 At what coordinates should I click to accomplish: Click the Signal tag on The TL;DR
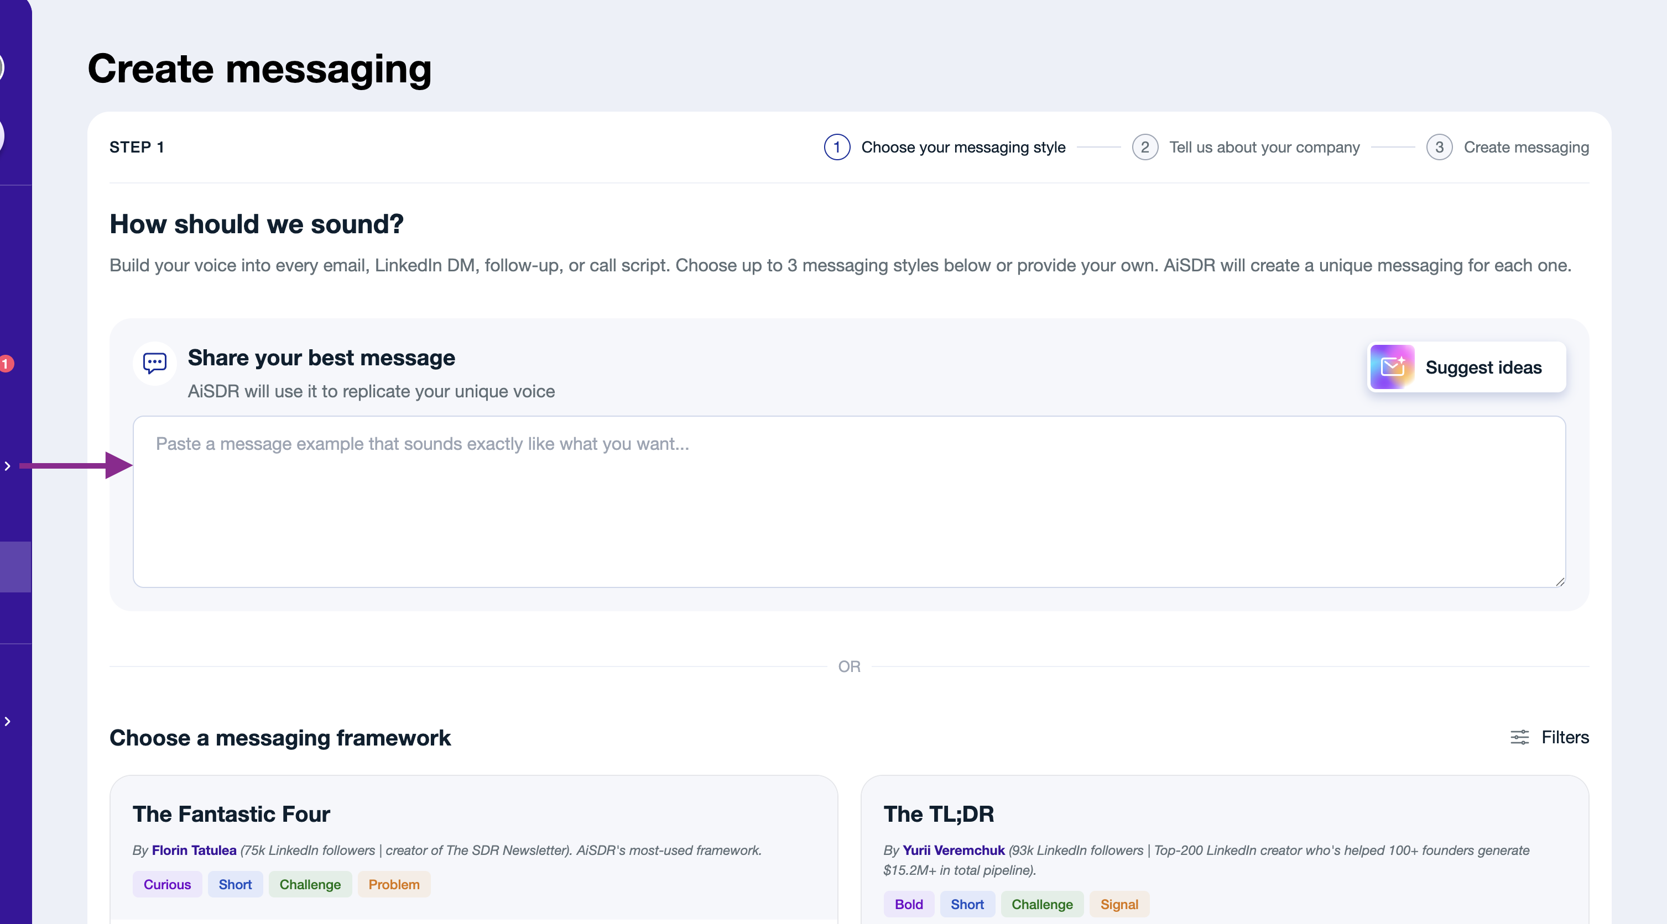pos(1119,905)
